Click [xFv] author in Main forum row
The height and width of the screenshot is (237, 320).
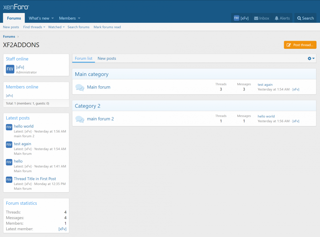tap(296, 89)
